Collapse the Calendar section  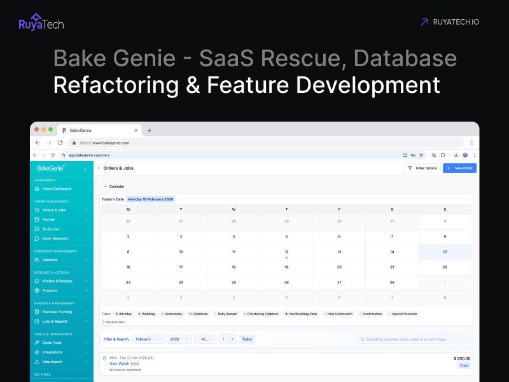tap(105, 186)
